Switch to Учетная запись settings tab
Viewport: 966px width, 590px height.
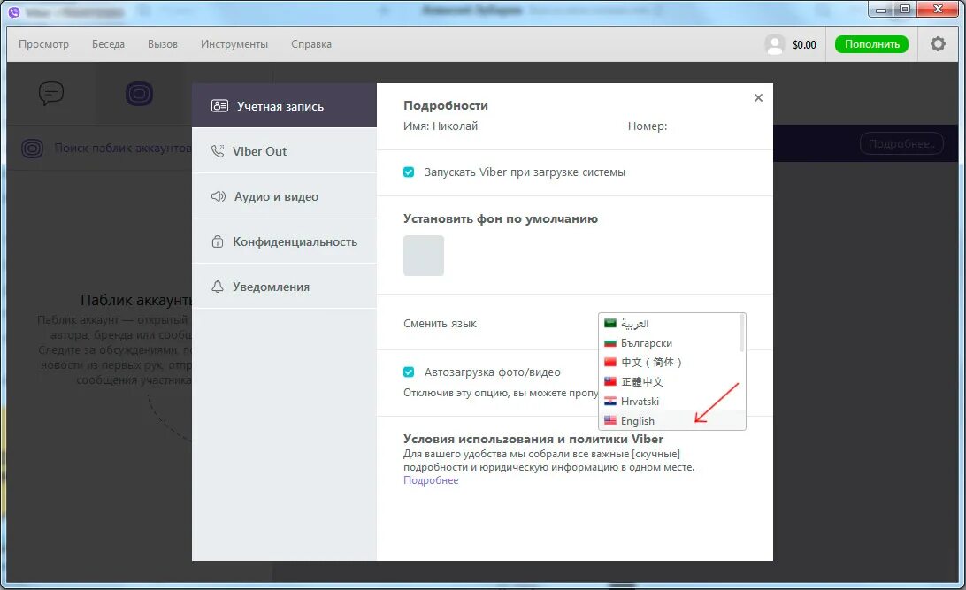coord(284,106)
